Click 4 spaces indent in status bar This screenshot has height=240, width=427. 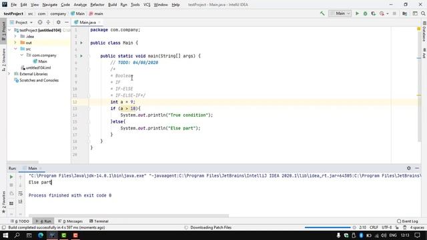click(x=417, y=227)
